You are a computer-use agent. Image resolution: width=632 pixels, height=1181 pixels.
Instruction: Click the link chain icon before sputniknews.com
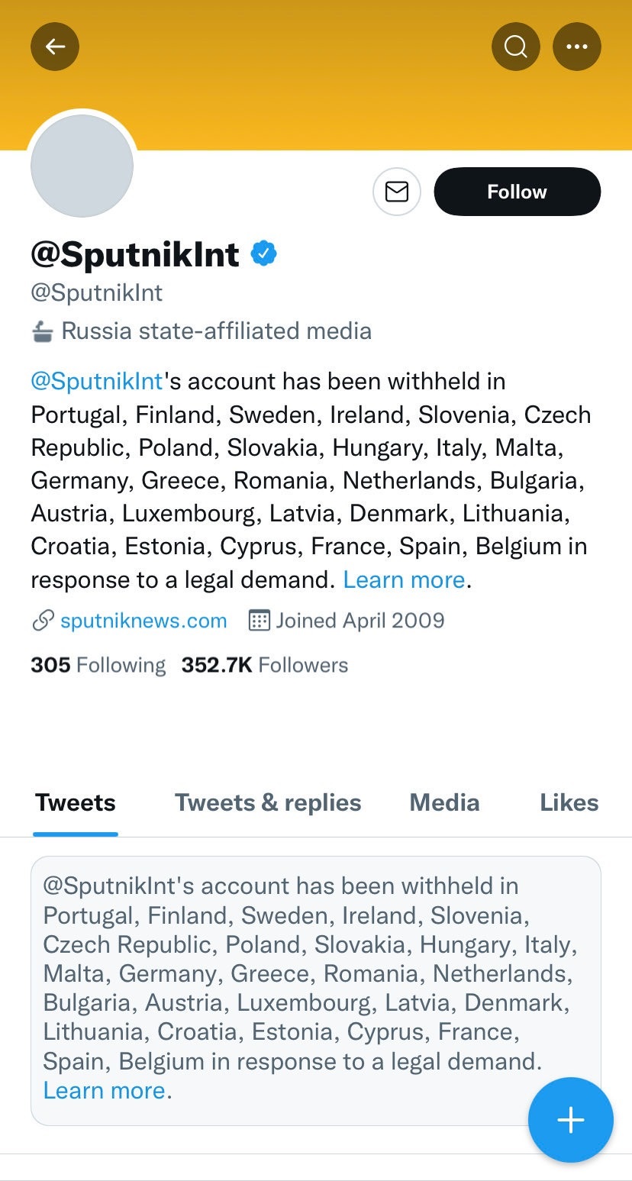(42, 620)
